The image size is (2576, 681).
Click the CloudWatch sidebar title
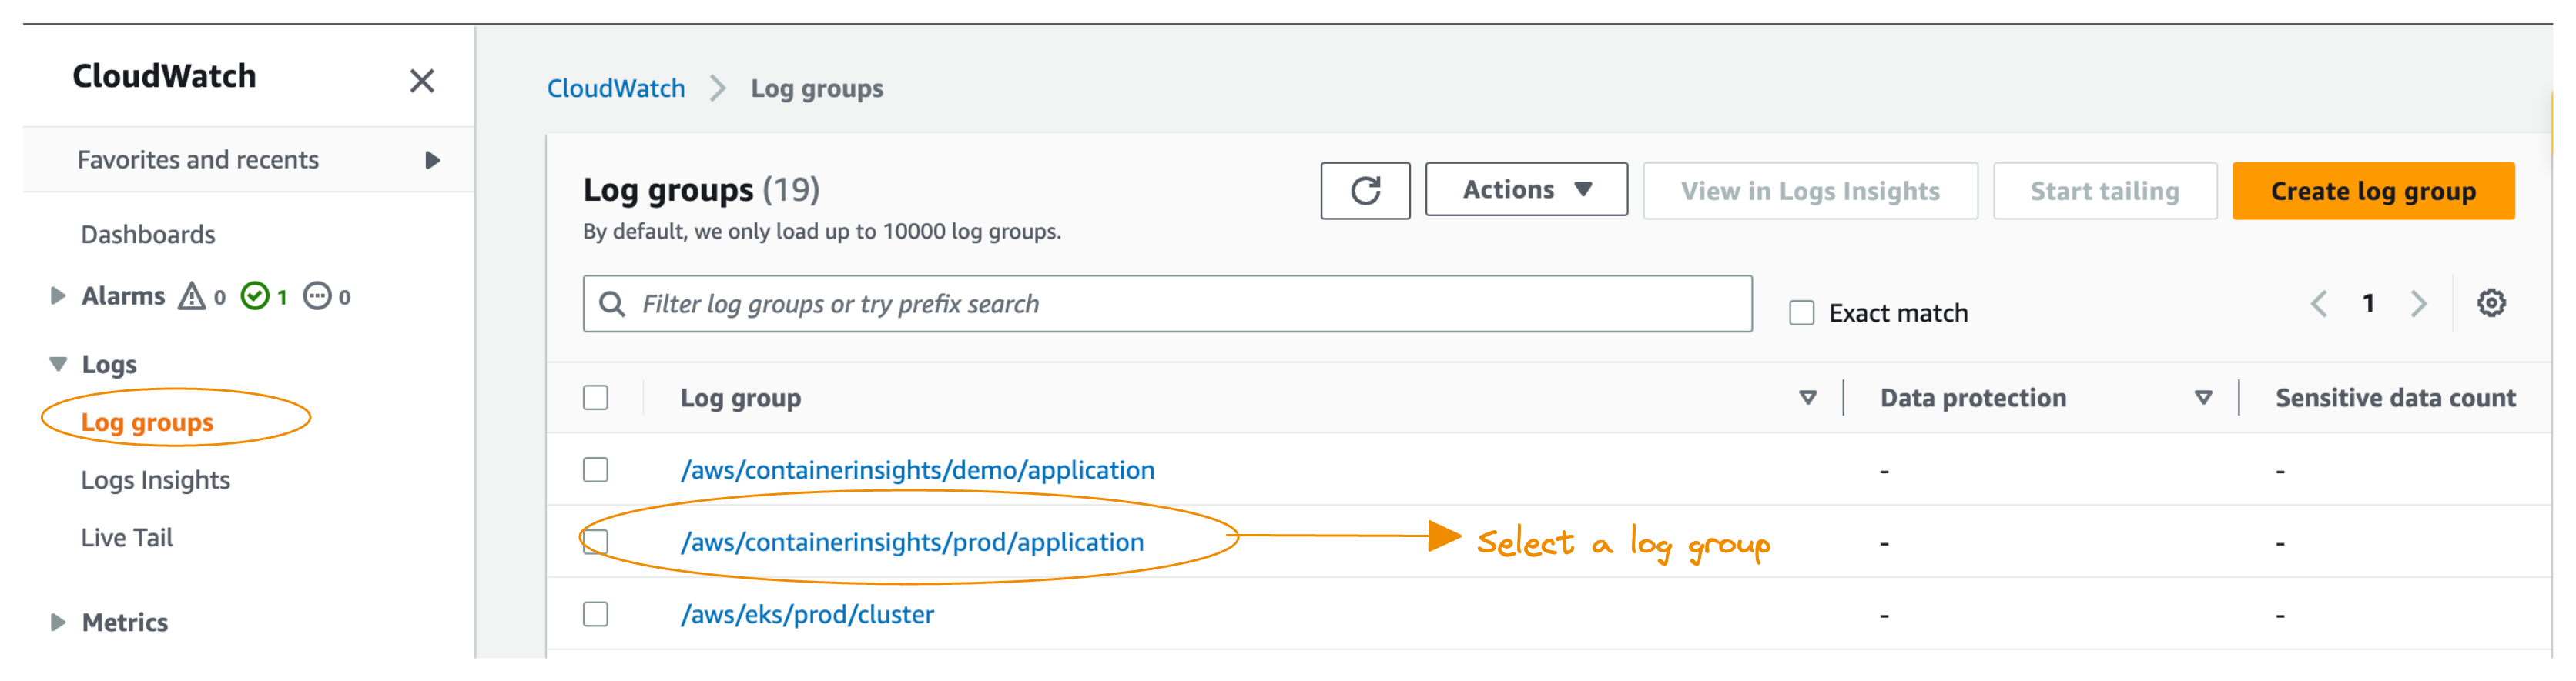pos(164,76)
